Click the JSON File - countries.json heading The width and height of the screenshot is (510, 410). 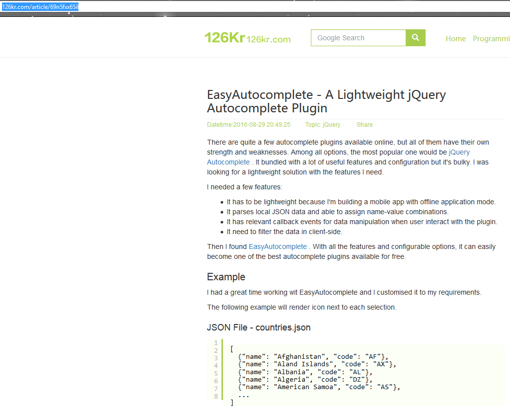pyautogui.click(x=258, y=327)
